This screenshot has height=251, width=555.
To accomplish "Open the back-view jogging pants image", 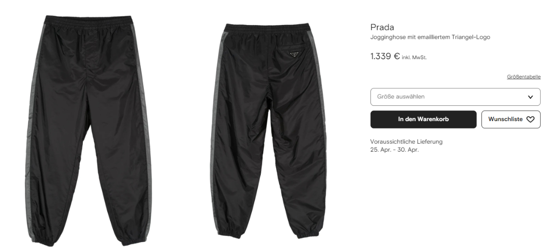I will [x=272, y=131].
